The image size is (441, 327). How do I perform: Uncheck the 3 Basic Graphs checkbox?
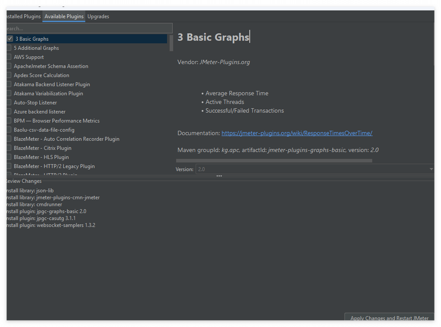[10, 39]
